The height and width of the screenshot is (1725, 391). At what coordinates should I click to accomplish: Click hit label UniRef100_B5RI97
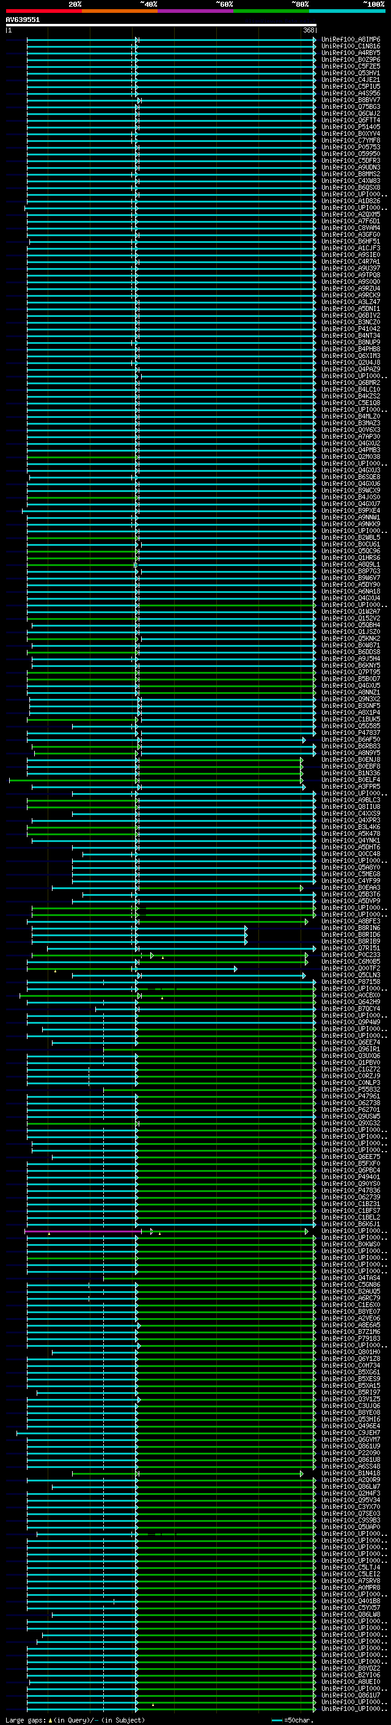click(351, 1392)
